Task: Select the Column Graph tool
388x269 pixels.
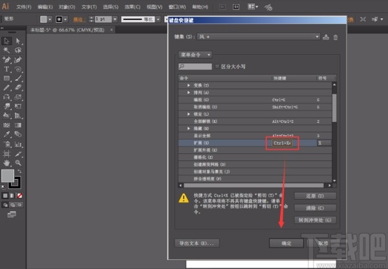Action: coord(18,144)
